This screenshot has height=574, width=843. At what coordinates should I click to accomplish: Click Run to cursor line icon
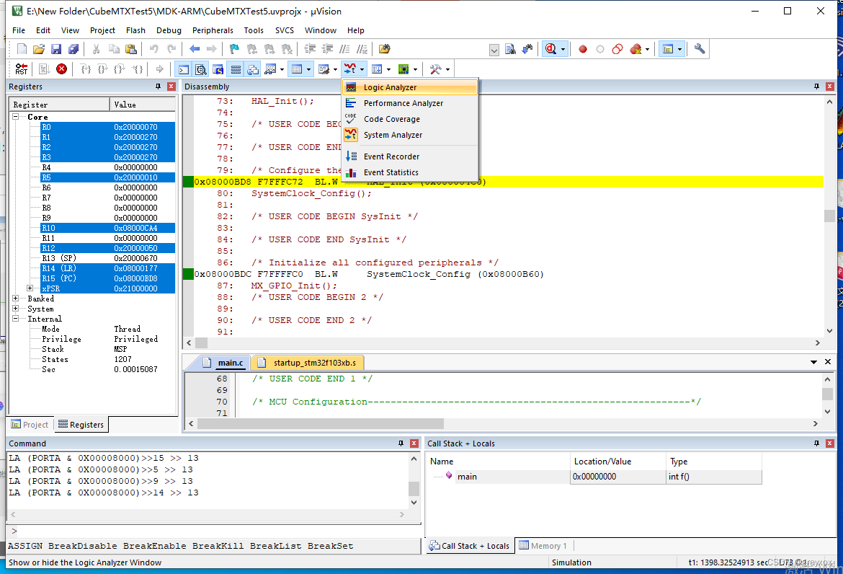pos(138,69)
